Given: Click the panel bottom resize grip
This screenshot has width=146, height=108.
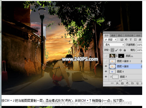Looking at the screenshot, I should click(126, 86).
